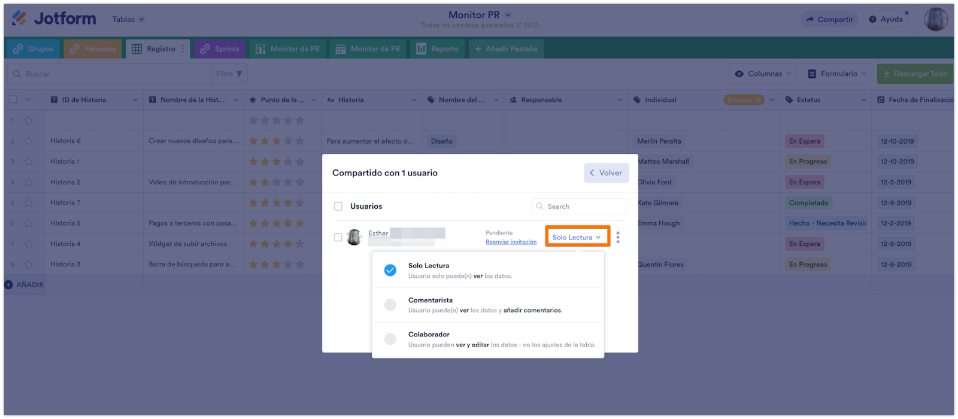Screen dimensions: 958x419
Task: Open the Columnas dropdown
Action: point(763,74)
